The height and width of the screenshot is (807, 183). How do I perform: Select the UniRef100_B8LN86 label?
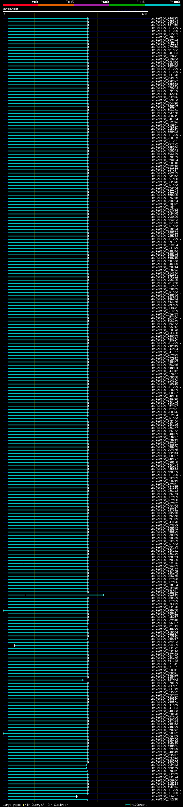(x=164, y=63)
